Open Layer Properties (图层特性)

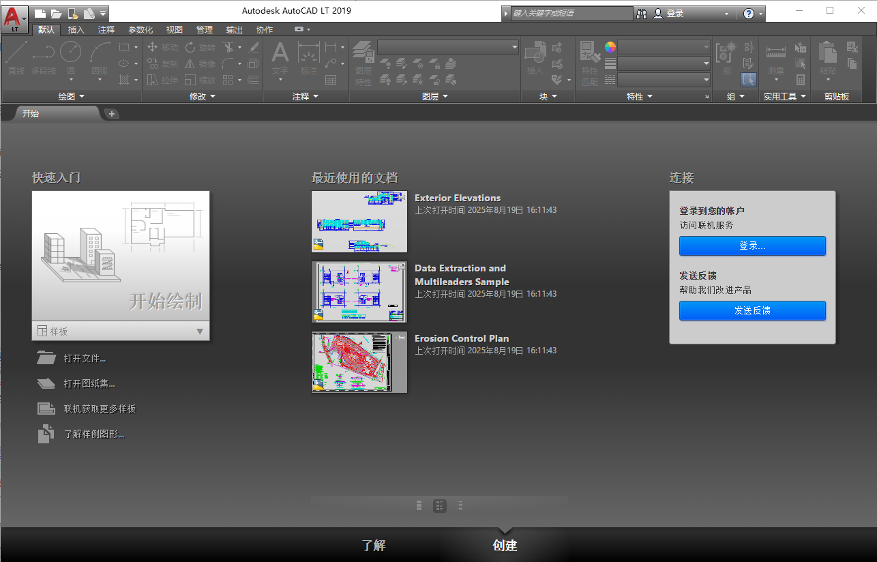click(x=363, y=63)
